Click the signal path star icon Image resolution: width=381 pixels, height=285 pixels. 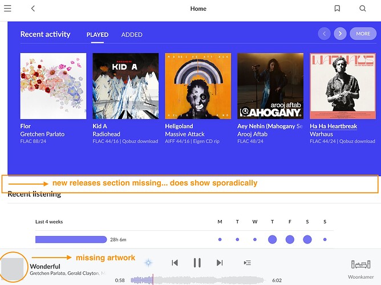click(148, 262)
